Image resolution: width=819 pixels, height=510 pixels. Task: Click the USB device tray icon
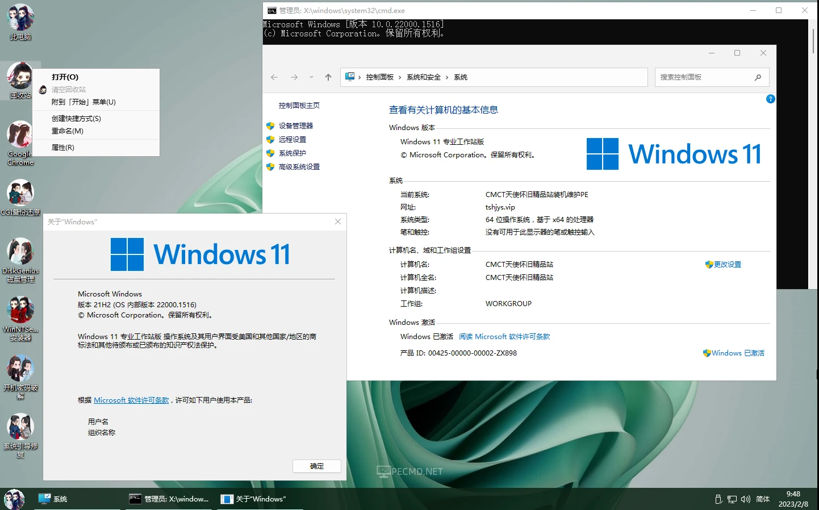click(718, 499)
